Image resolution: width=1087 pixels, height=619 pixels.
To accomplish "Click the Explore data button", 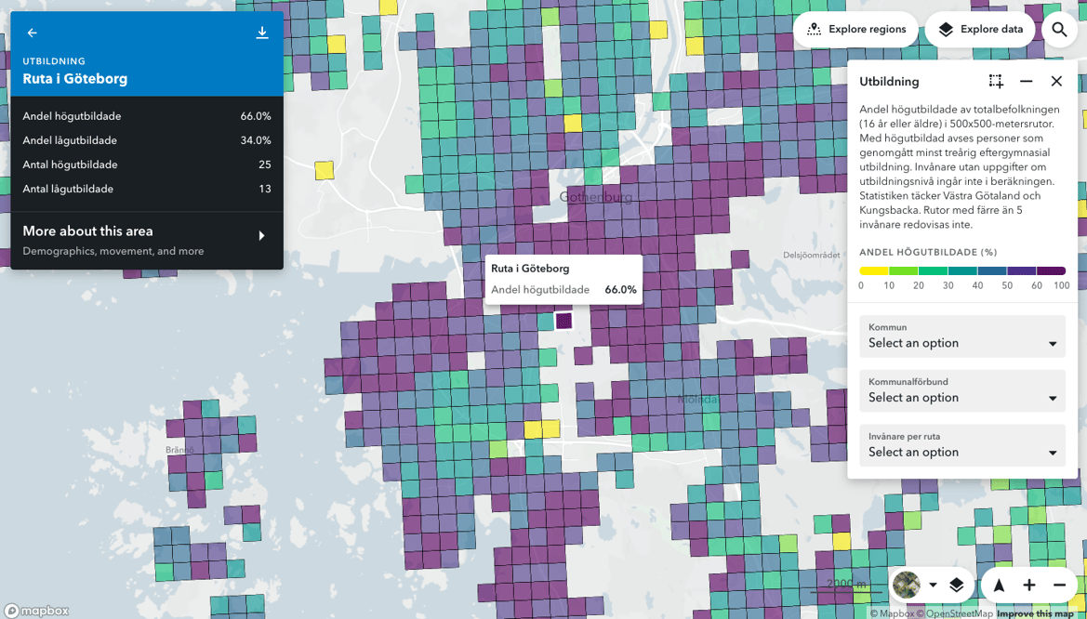I will [980, 29].
